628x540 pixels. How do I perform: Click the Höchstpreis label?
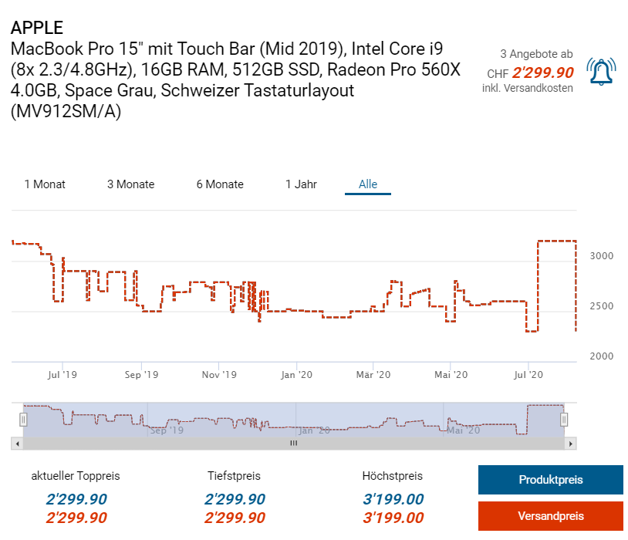(392, 476)
